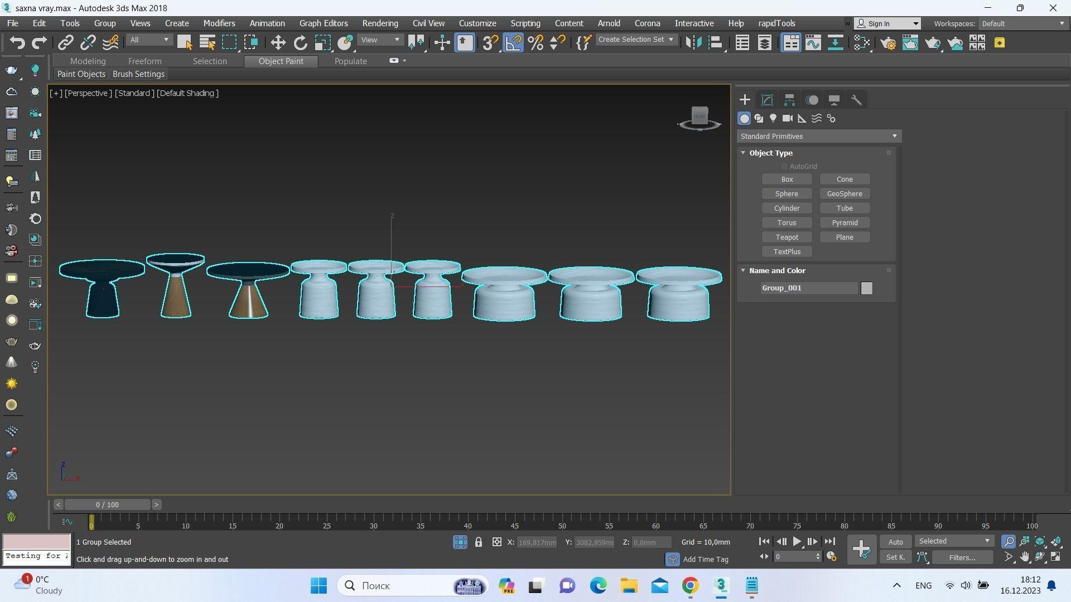Screen dimensions: 1071x602
Task: Open the object color swatch
Action: tap(866, 288)
